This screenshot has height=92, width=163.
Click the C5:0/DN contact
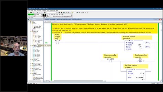pyautogui.click(x=110, y=61)
